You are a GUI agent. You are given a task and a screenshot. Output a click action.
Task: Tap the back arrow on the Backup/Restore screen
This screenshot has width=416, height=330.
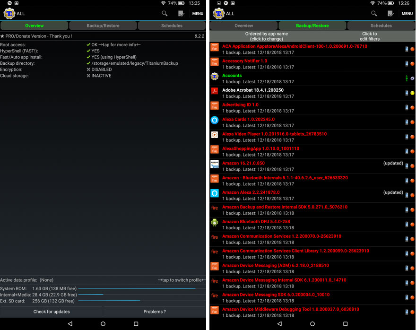[279, 324]
